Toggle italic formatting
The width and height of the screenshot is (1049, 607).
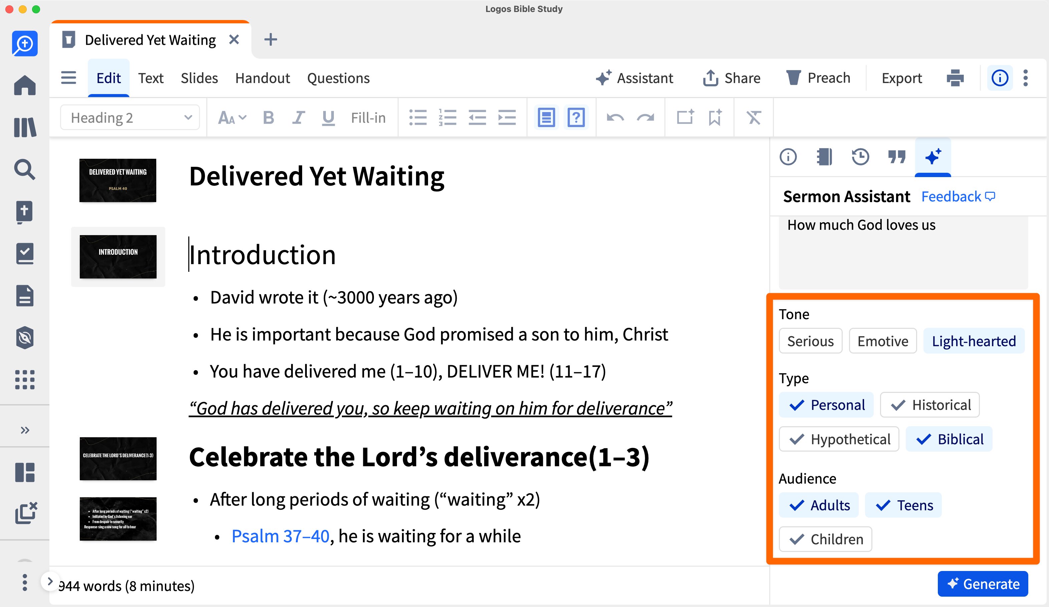[x=298, y=118]
